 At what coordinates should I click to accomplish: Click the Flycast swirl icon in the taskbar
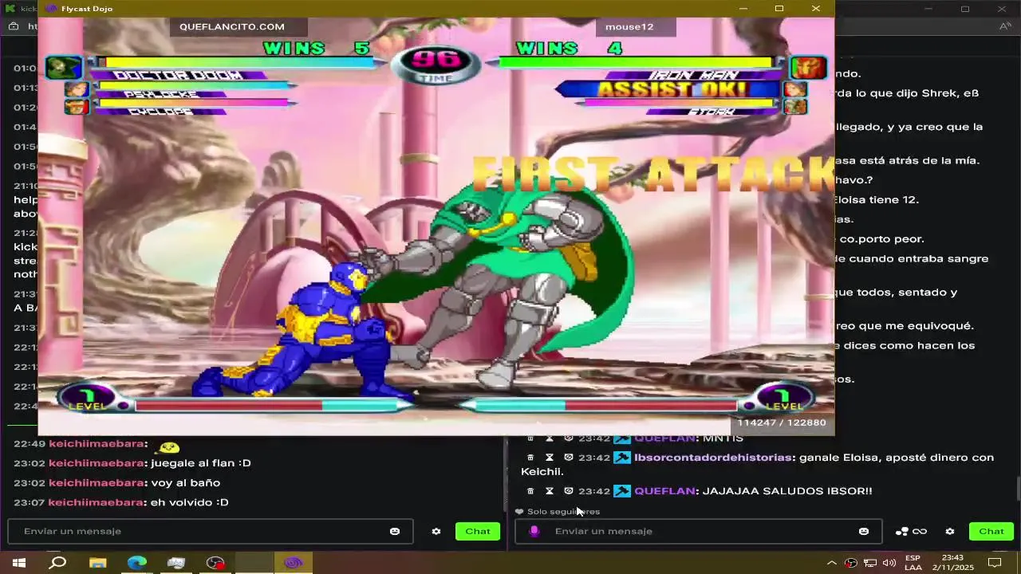pyautogui.click(x=294, y=563)
